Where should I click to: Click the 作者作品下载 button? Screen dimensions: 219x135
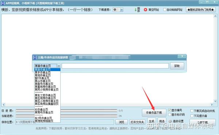[154, 113]
